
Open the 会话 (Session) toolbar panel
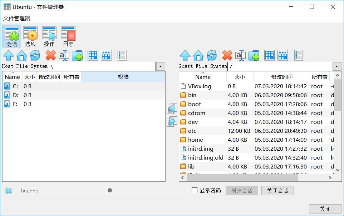coord(12,36)
